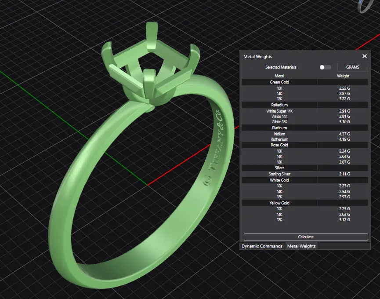Click the Metal column header

point(279,76)
